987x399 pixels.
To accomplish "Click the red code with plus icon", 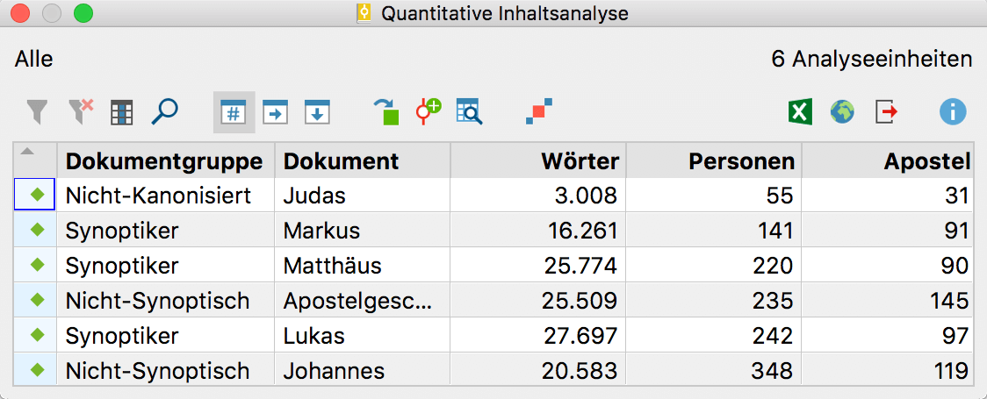I will coord(428,112).
